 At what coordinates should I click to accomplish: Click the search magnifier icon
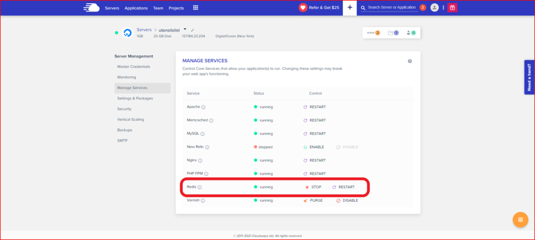click(363, 7)
